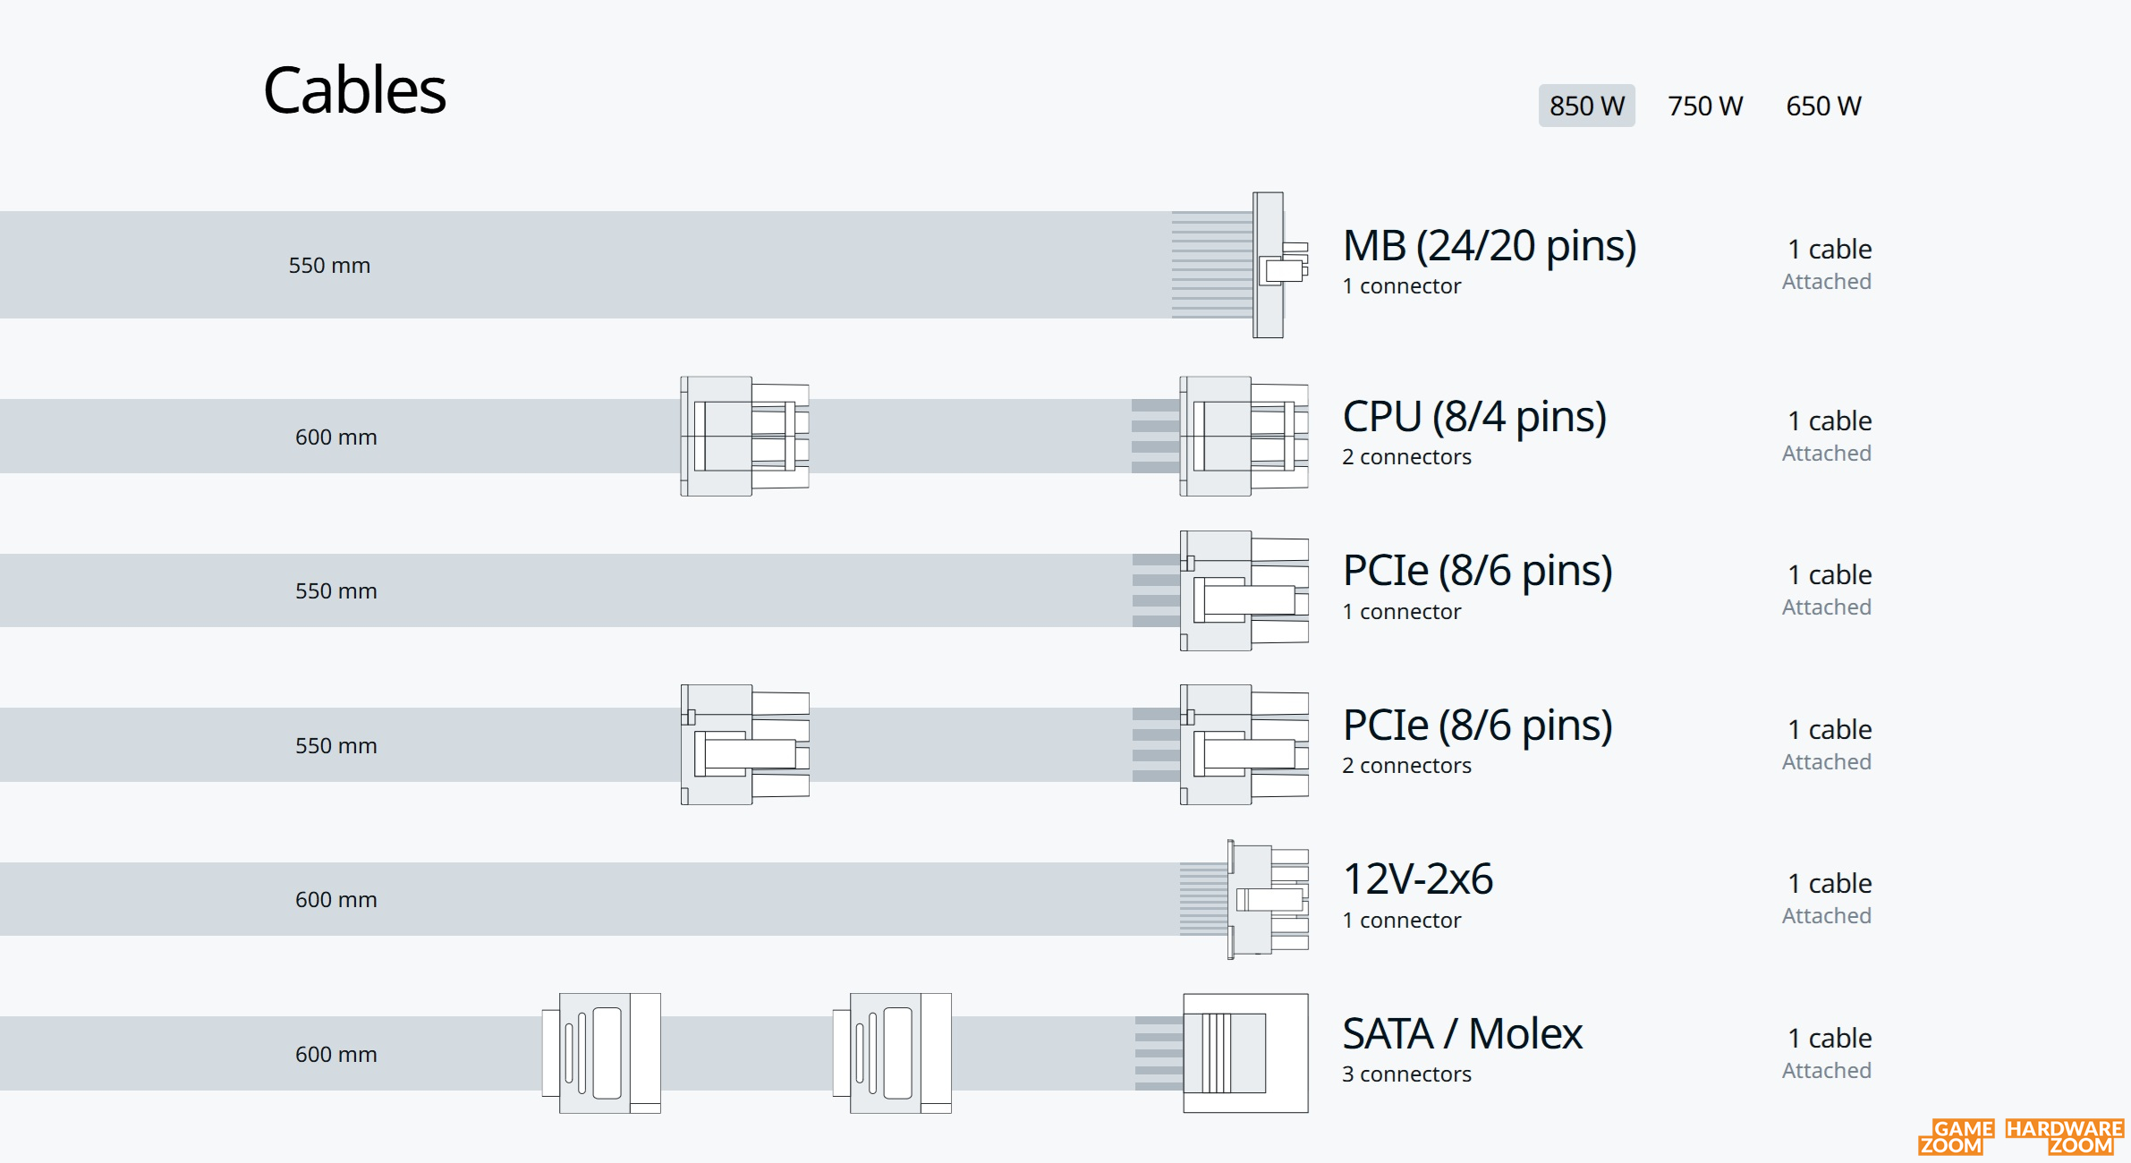Screen dimensions: 2131x1163
Task: Click the middle CPU connector on 600 mm cable
Action: 744,437
